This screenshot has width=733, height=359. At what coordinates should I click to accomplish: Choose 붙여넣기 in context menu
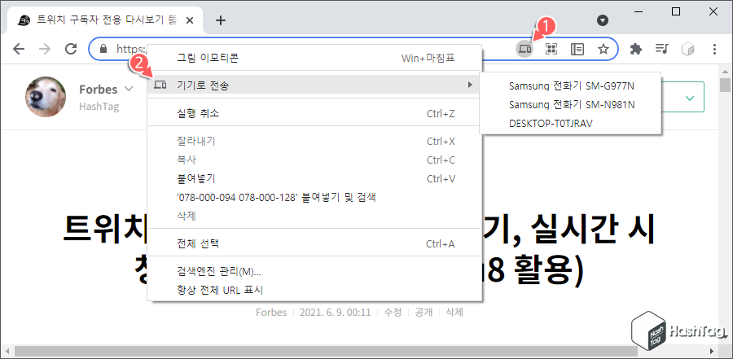pyautogui.click(x=314, y=178)
